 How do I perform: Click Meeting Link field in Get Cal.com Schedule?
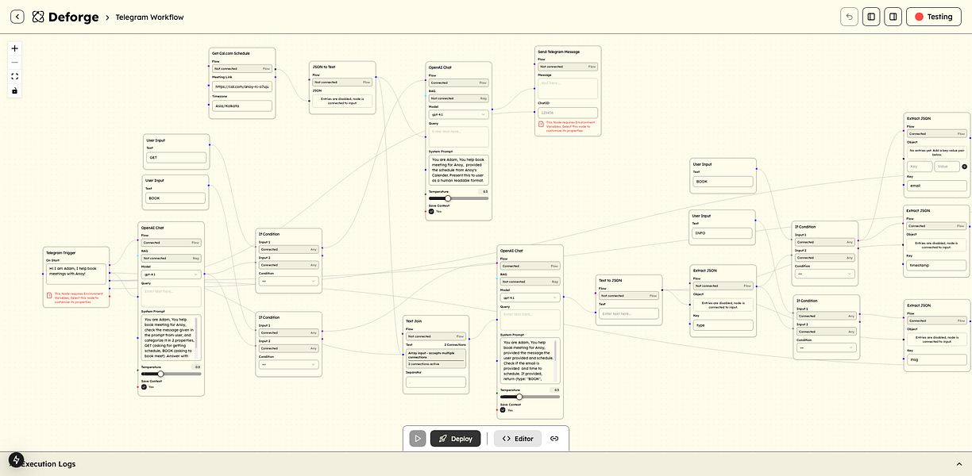[242, 86]
